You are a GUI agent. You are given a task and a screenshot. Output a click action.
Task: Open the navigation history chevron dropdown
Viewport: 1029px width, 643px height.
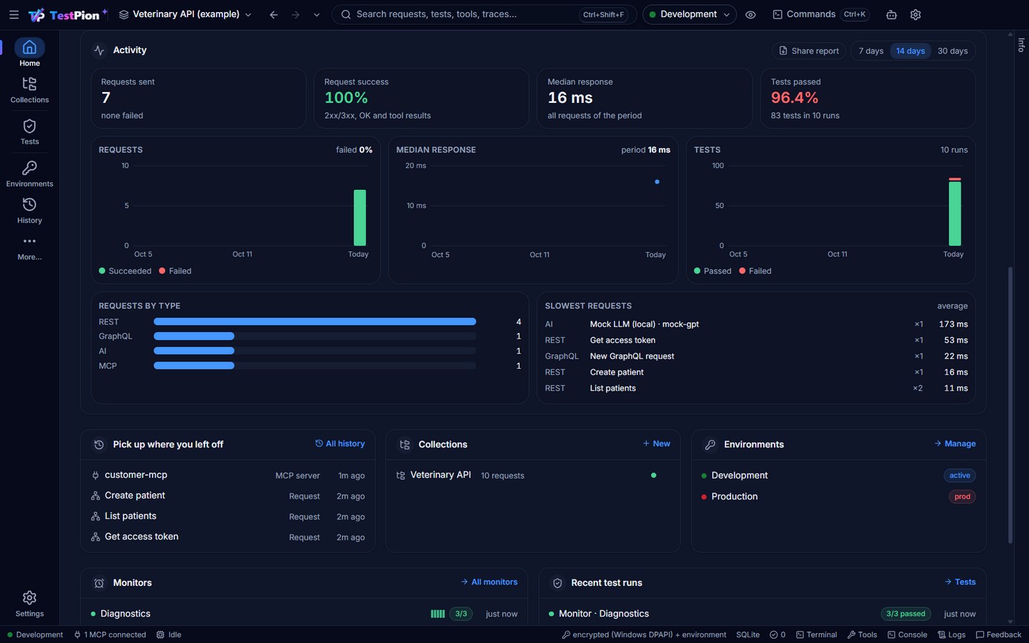coord(317,14)
